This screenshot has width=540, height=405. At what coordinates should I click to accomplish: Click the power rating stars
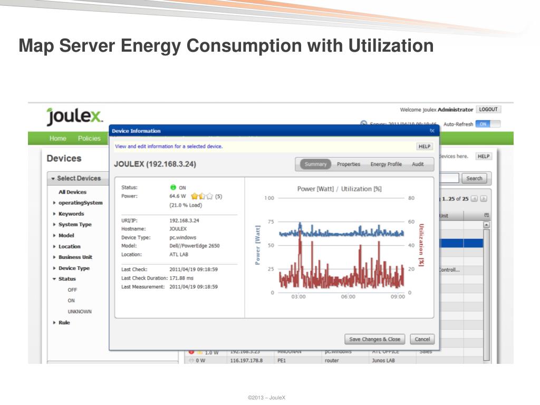202,196
